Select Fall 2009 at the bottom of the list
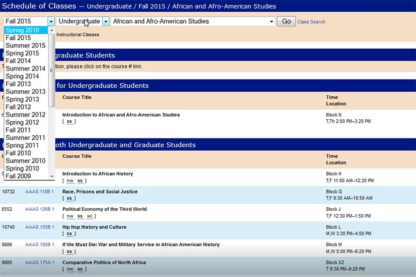The height and width of the screenshot is (277, 416). (x=18, y=176)
